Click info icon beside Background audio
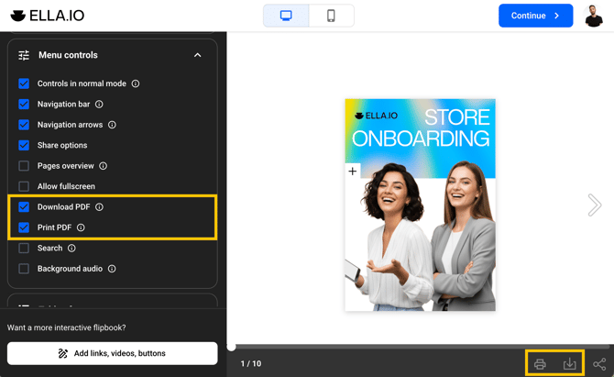The height and width of the screenshot is (377, 614). point(112,269)
